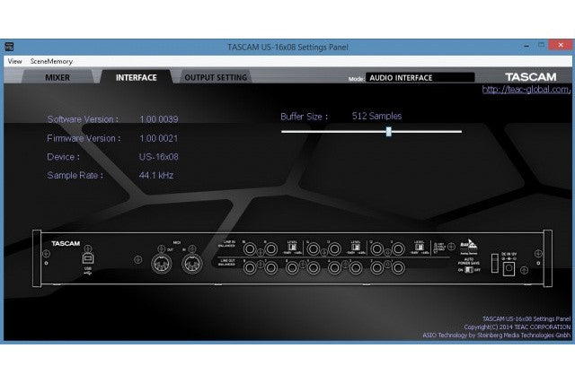Click the Device value US-16x08
The width and height of the screenshot is (575, 383).
159,157
